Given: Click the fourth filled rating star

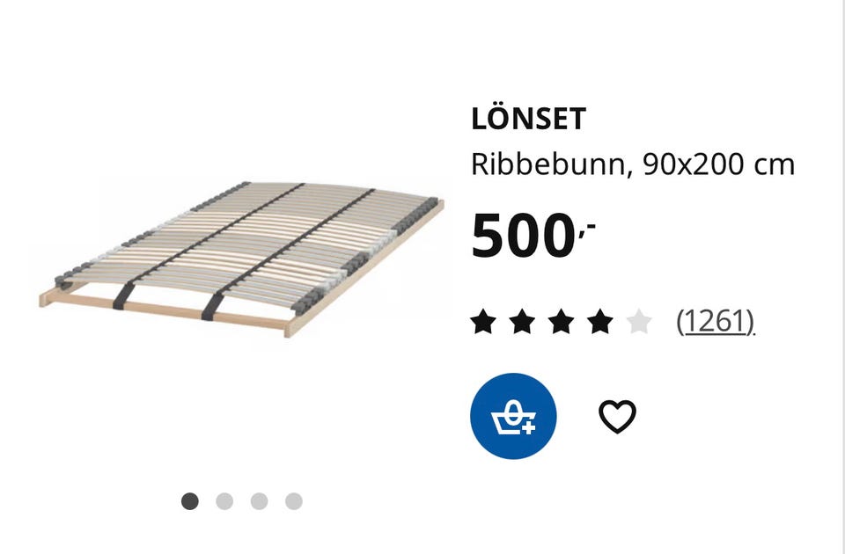Looking at the screenshot, I should [x=600, y=322].
